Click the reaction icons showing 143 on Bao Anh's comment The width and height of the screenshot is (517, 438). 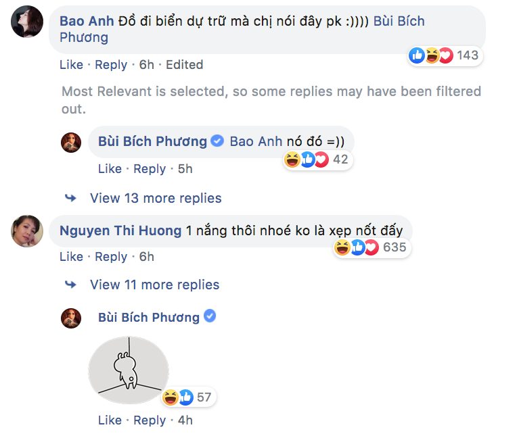coord(430,55)
